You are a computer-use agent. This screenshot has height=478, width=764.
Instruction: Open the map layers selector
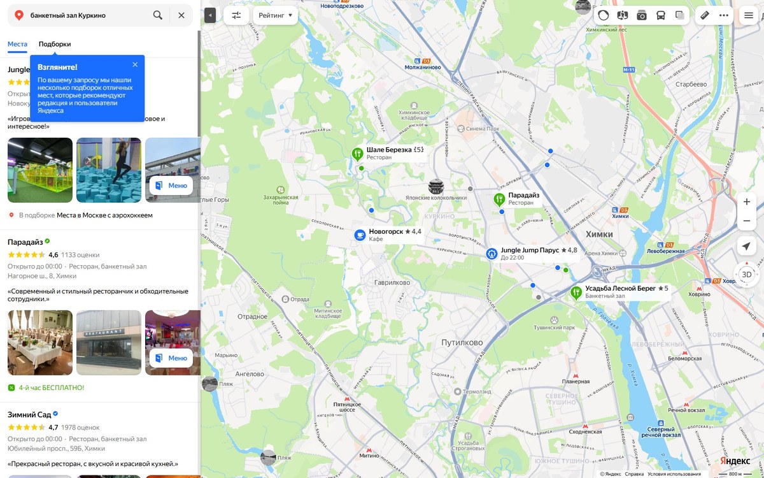tap(680, 15)
